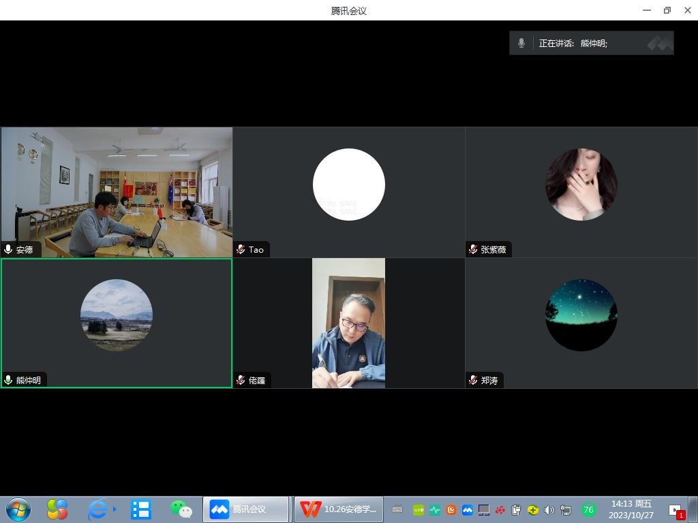Click the muted mic icon for 郑涛
This screenshot has height=523, width=698.
473,381
